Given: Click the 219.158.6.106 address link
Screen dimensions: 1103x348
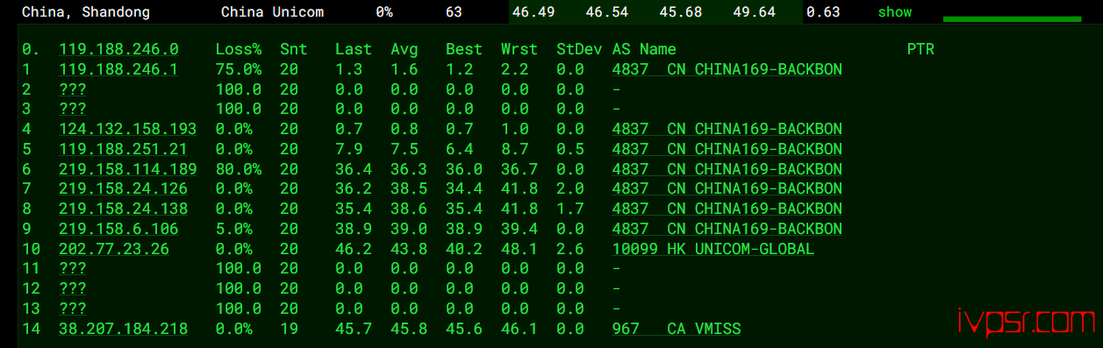Looking at the screenshot, I should tap(118, 229).
